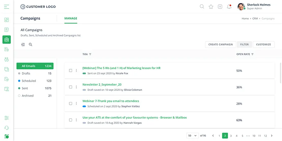282x141 pixels.
Task: Go to CRM in the breadcrumb
Action: pos(255,19)
